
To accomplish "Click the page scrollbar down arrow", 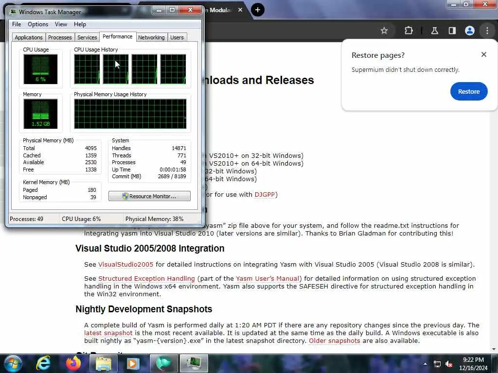I will [x=494, y=349].
